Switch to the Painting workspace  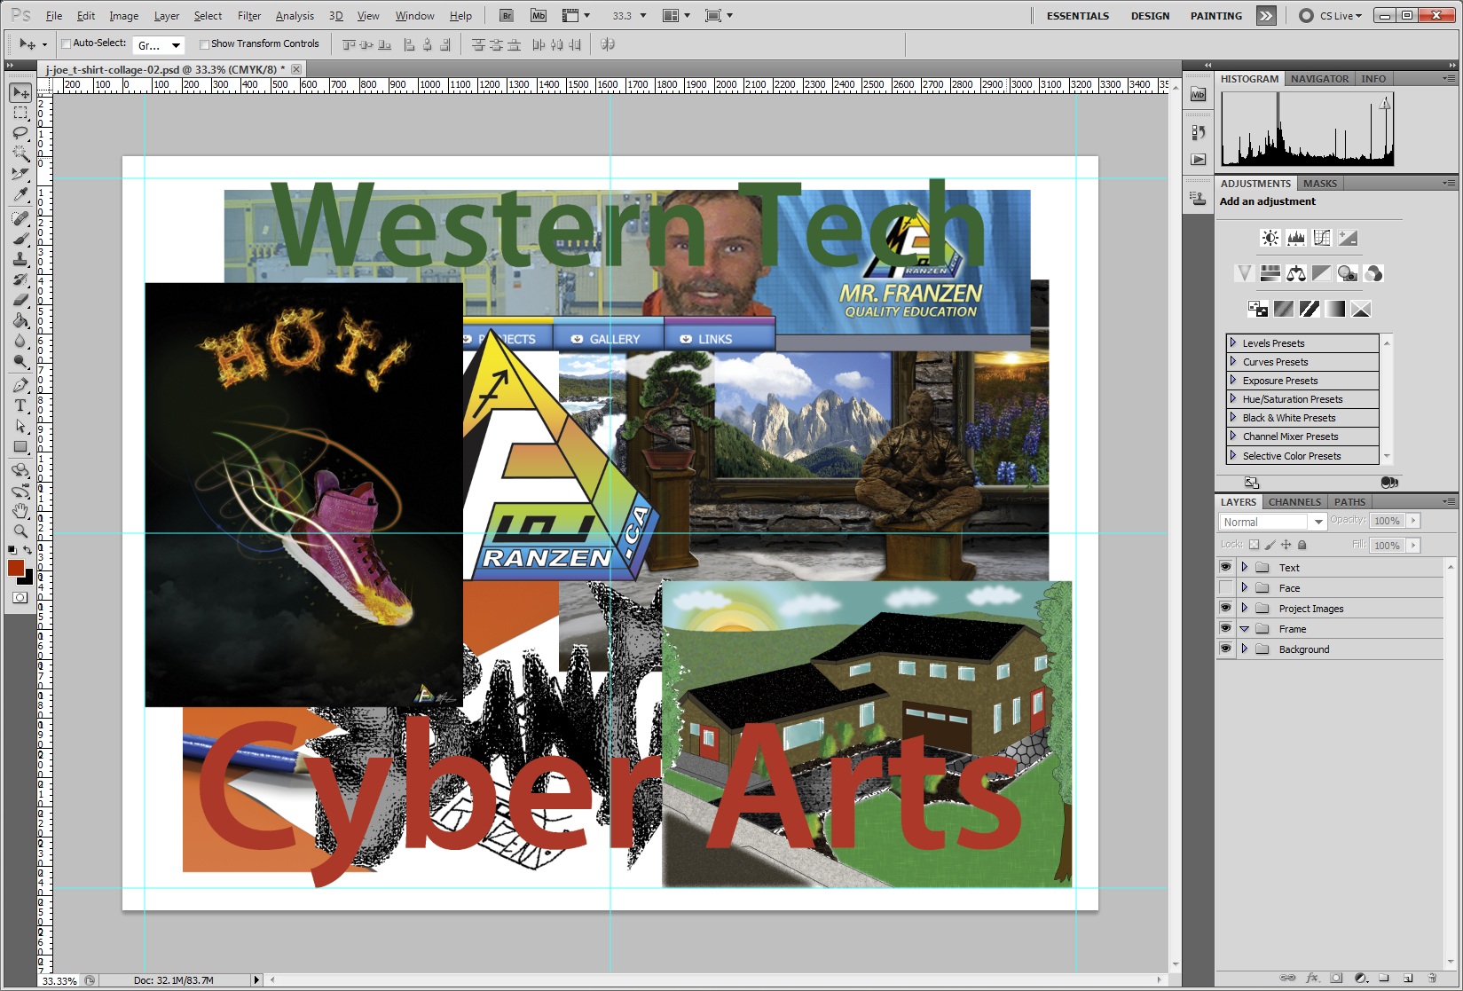(1215, 16)
